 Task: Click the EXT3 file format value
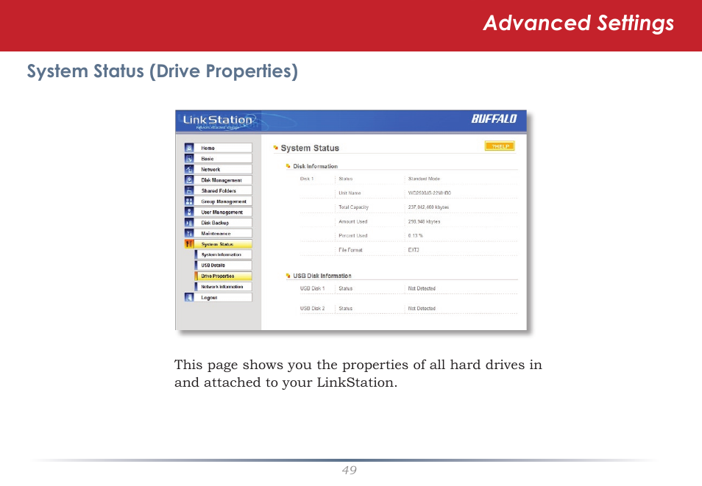(x=414, y=250)
